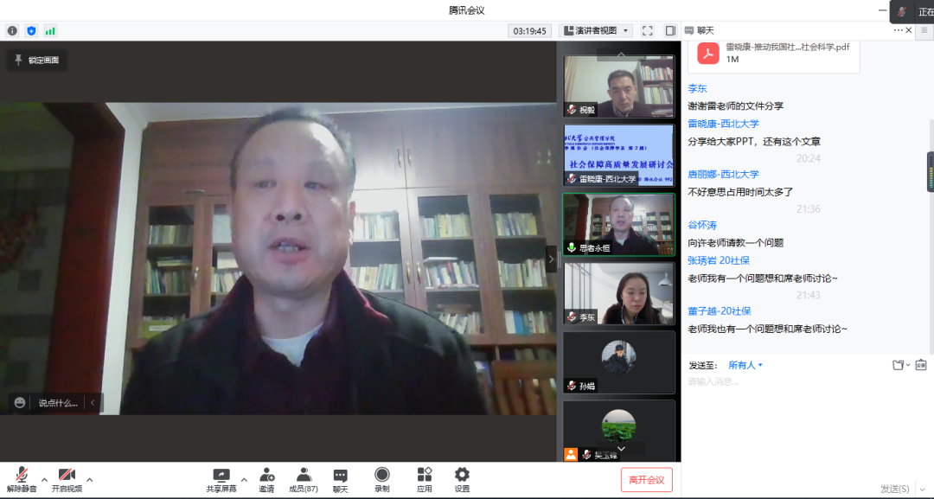Open the 所有人 recipient dropdown
Screen dimensions: 934x499
tap(745, 365)
